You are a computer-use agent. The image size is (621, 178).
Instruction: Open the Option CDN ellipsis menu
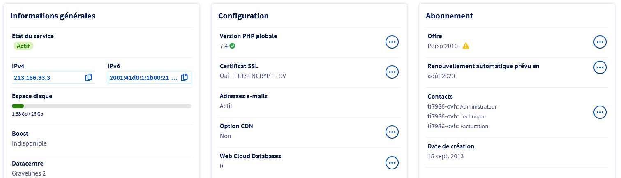[392, 132]
